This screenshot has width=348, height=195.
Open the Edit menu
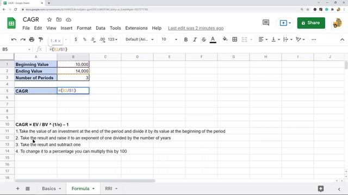[38, 28]
